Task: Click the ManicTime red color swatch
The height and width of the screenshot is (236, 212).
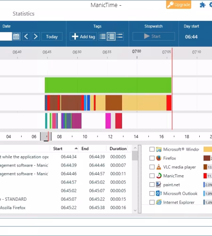Action: [205, 176]
